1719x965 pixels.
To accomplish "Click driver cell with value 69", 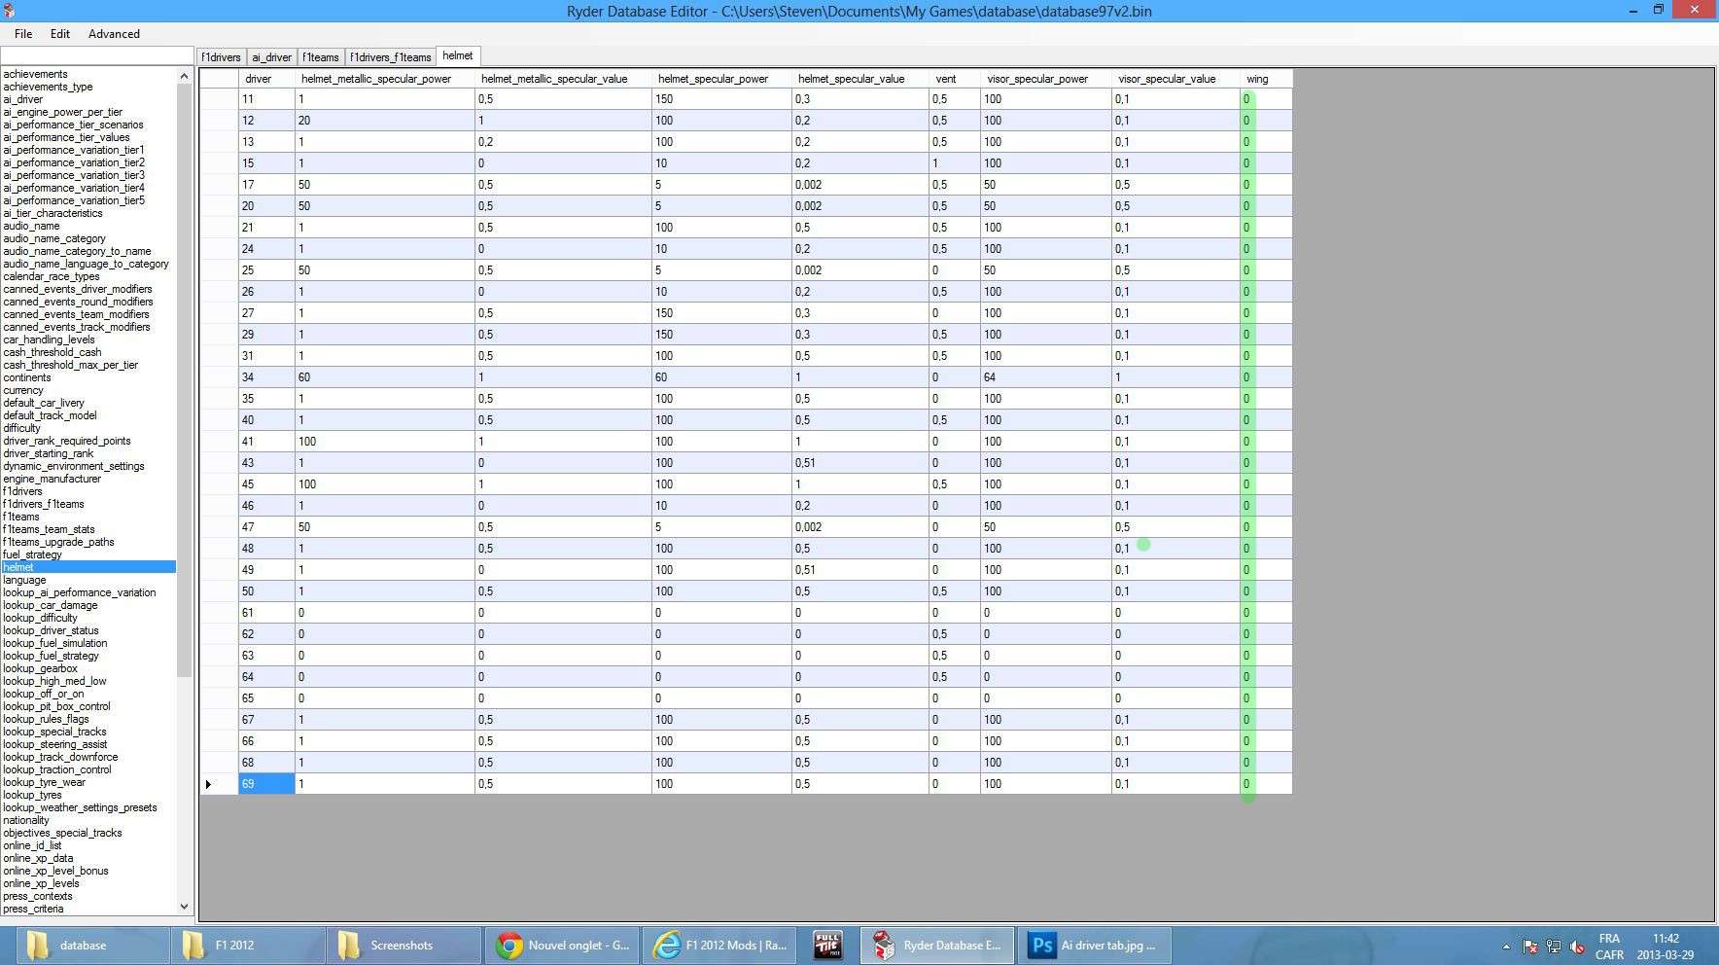I will [266, 784].
